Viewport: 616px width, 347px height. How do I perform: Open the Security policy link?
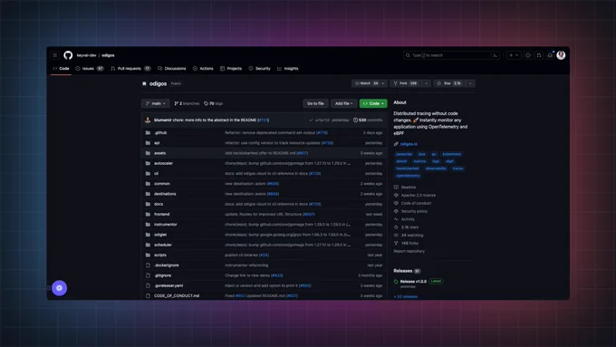click(414, 211)
